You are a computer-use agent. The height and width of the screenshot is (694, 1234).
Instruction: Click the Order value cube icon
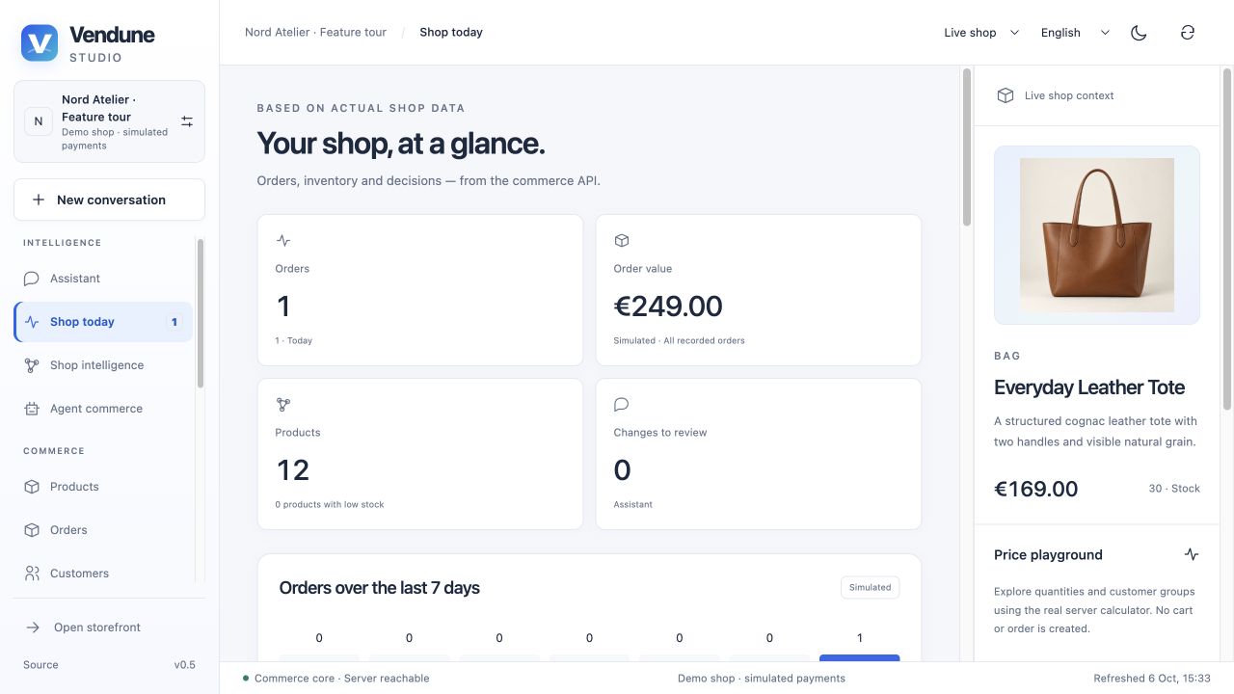pos(622,241)
